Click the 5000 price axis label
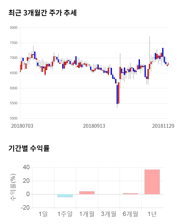Screen dimensions: 177x224 point(14,118)
